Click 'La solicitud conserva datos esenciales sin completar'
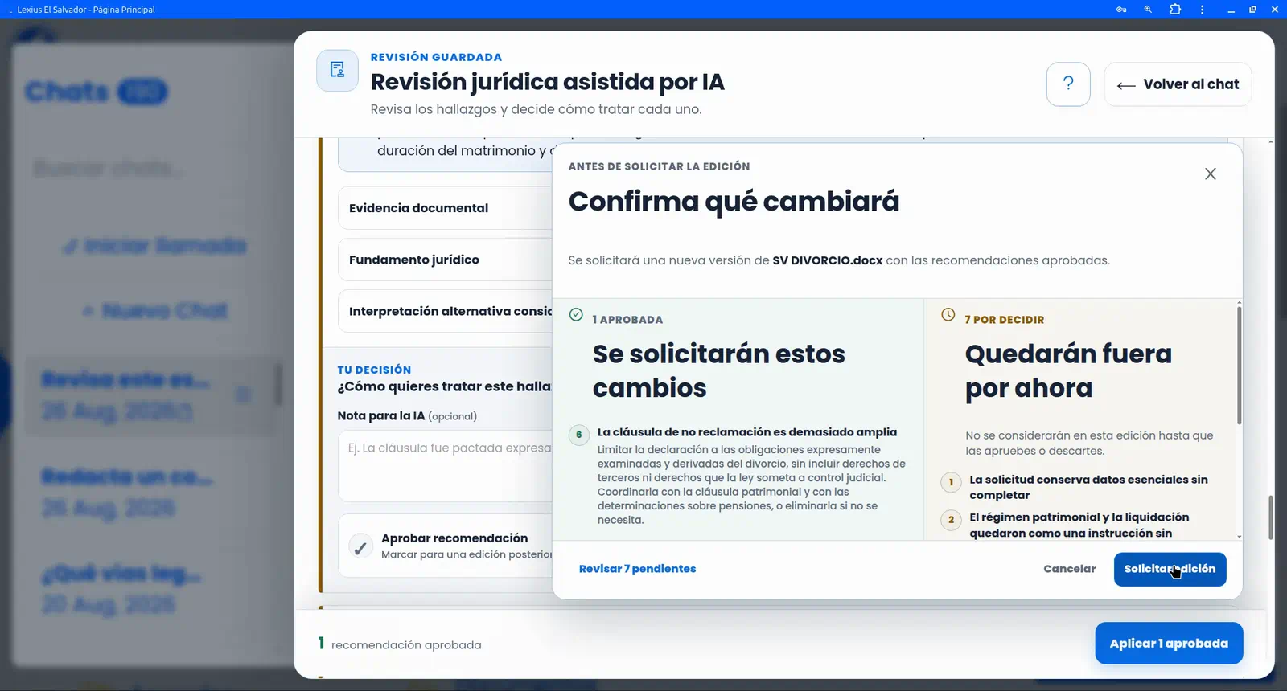The image size is (1287, 691). click(1088, 487)
